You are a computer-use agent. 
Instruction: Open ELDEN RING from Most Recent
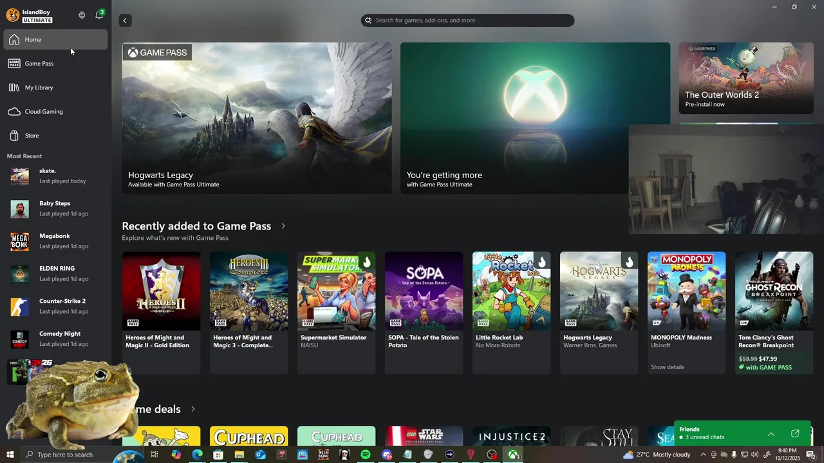pyautogui.click(x=55, y=273)
